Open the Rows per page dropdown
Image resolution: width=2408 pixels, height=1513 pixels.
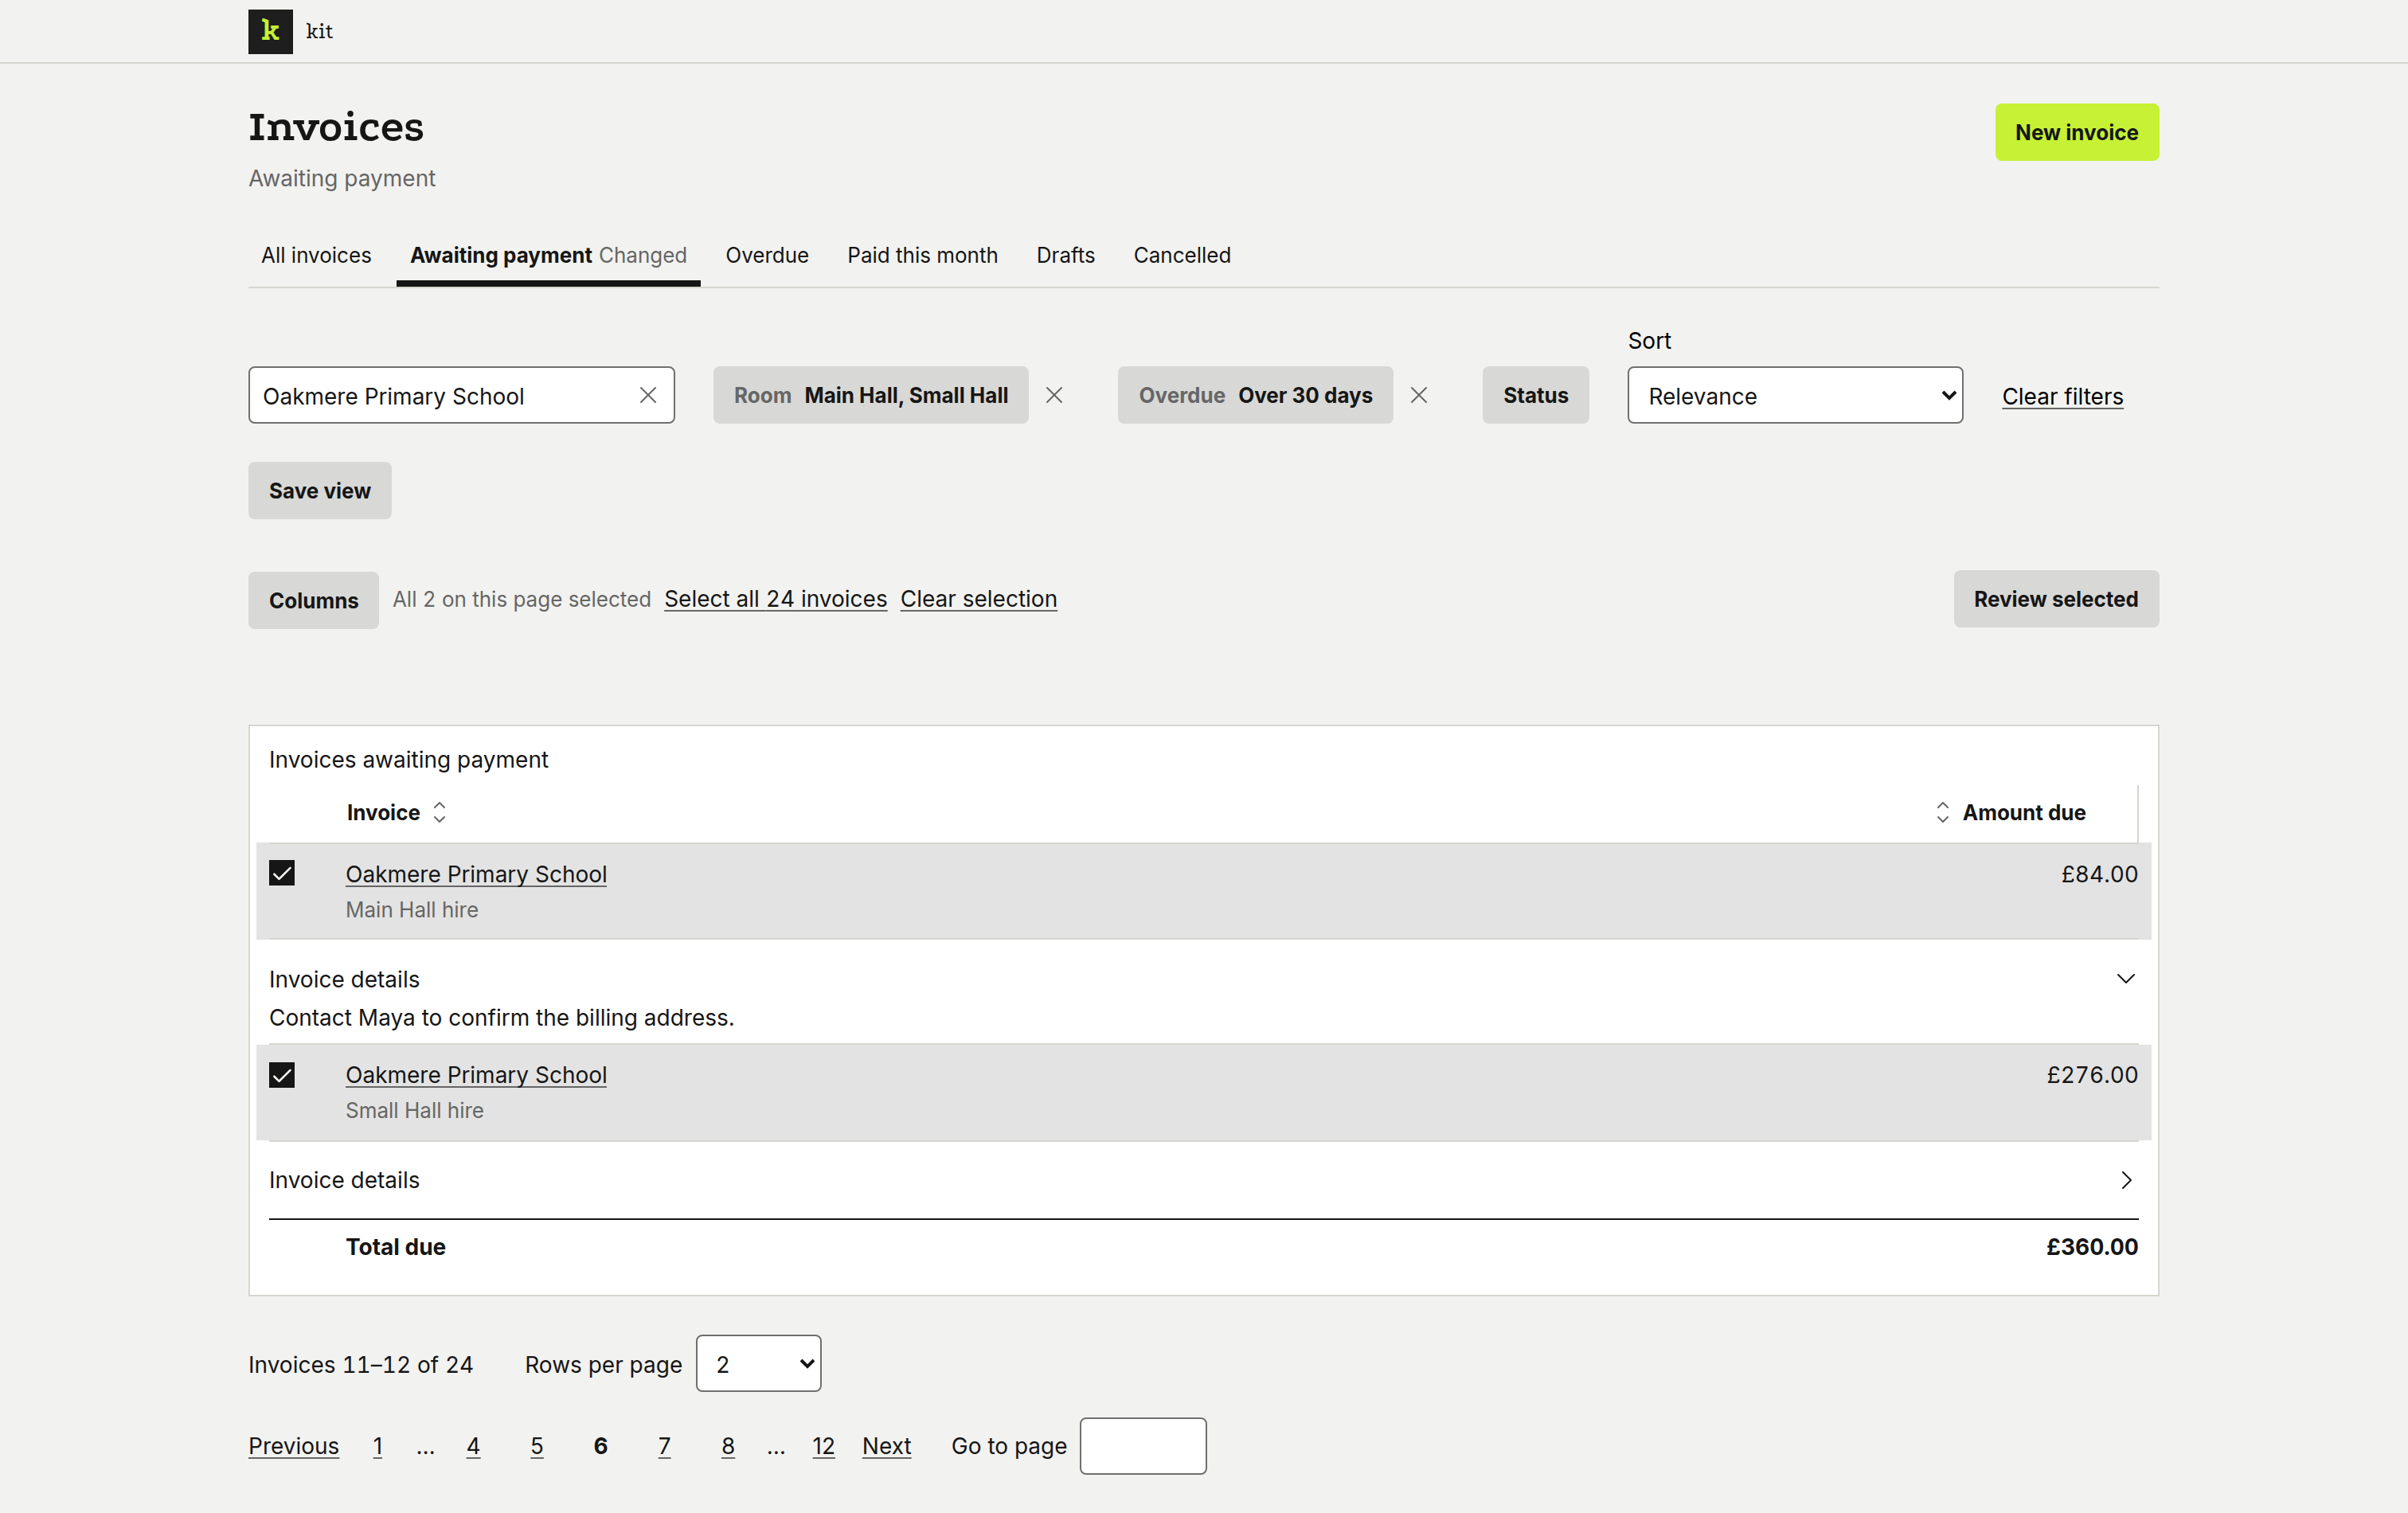coord(758,1363)
